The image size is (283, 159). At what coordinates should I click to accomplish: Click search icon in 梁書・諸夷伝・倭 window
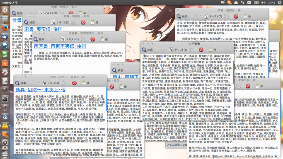pos(179,17)
